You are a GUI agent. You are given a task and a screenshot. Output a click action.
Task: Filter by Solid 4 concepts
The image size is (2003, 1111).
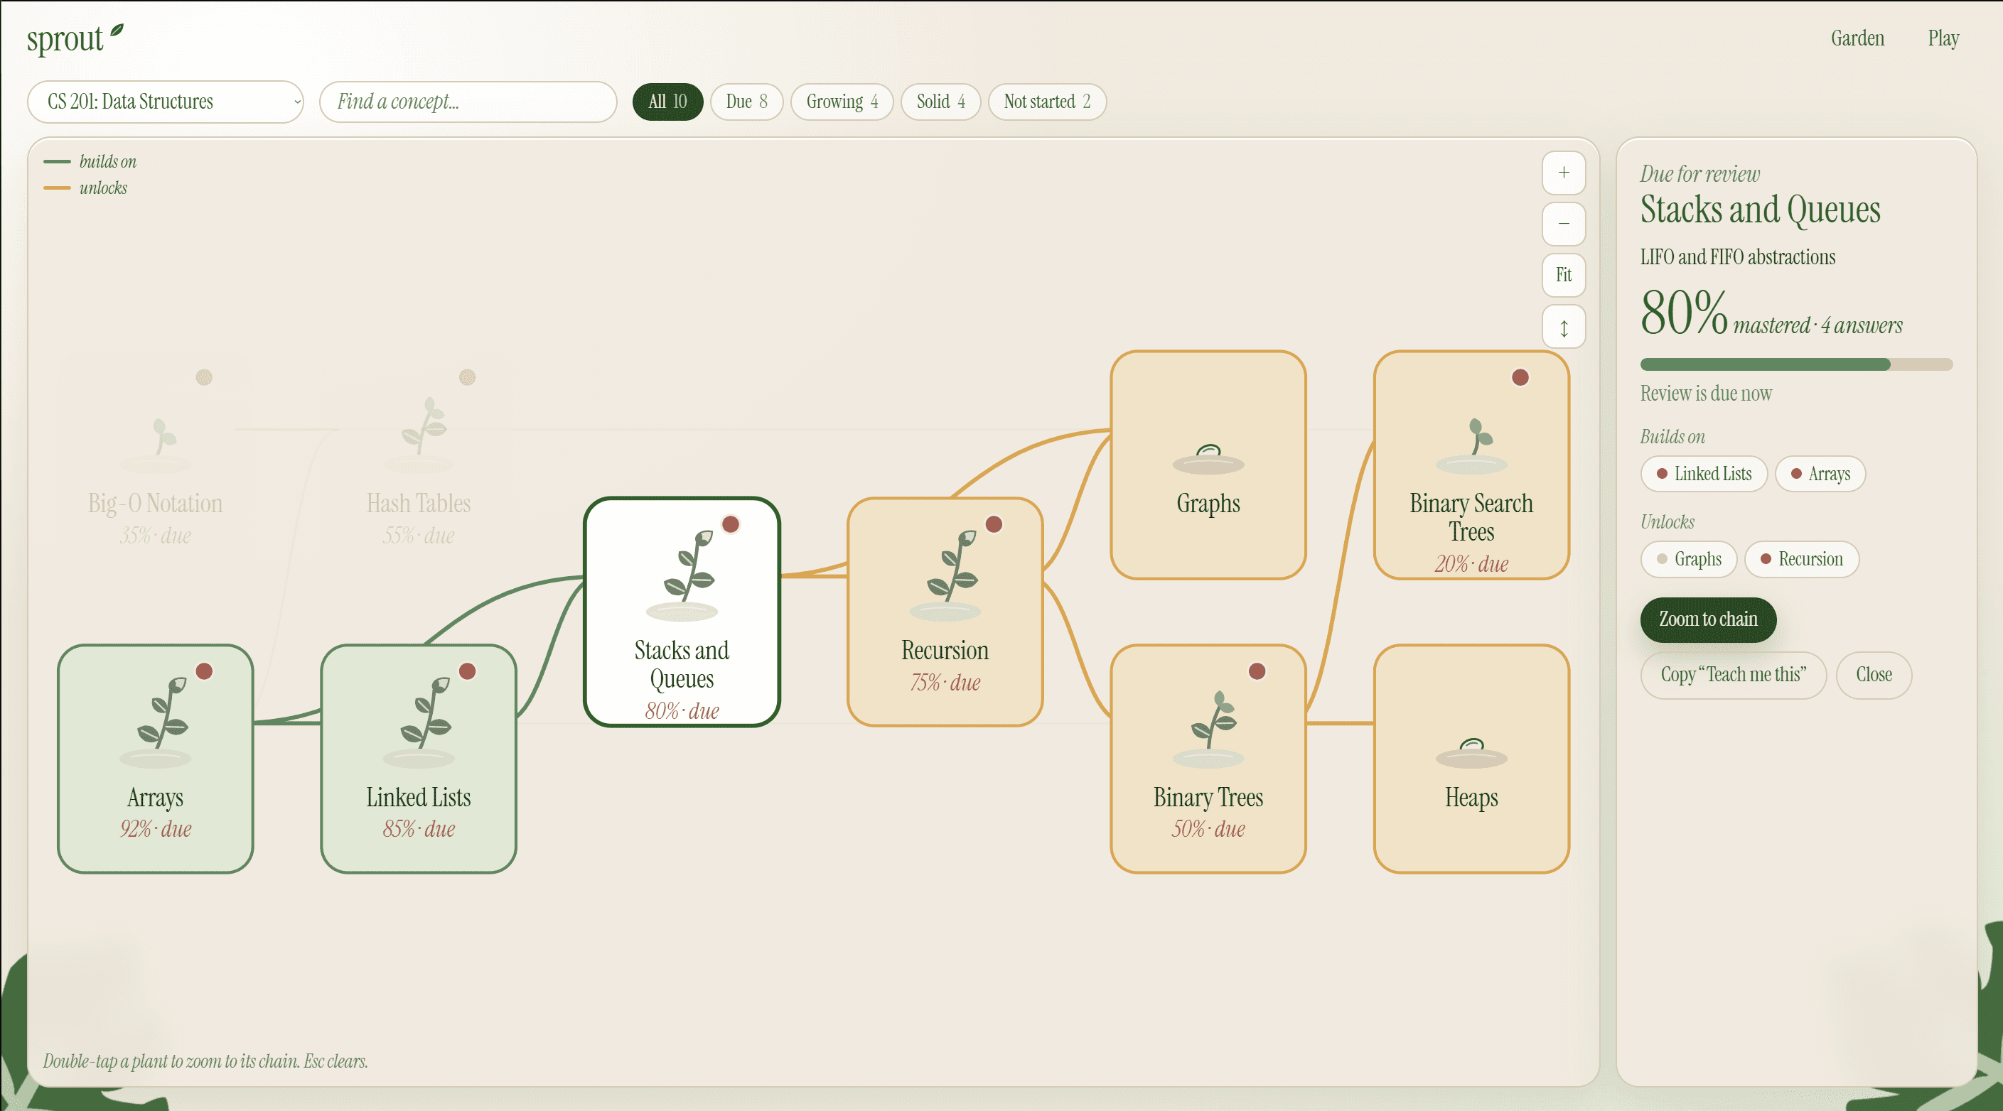pyautogui.click(x=941, y=102)
